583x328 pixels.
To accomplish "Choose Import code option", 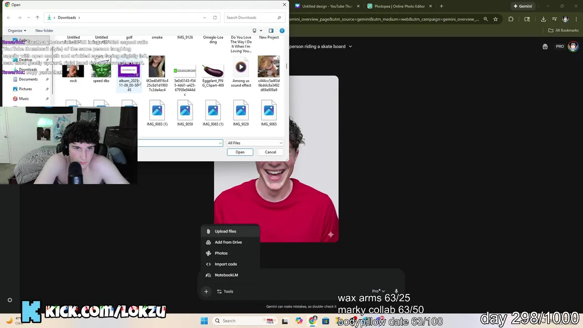I will (230, 264).
